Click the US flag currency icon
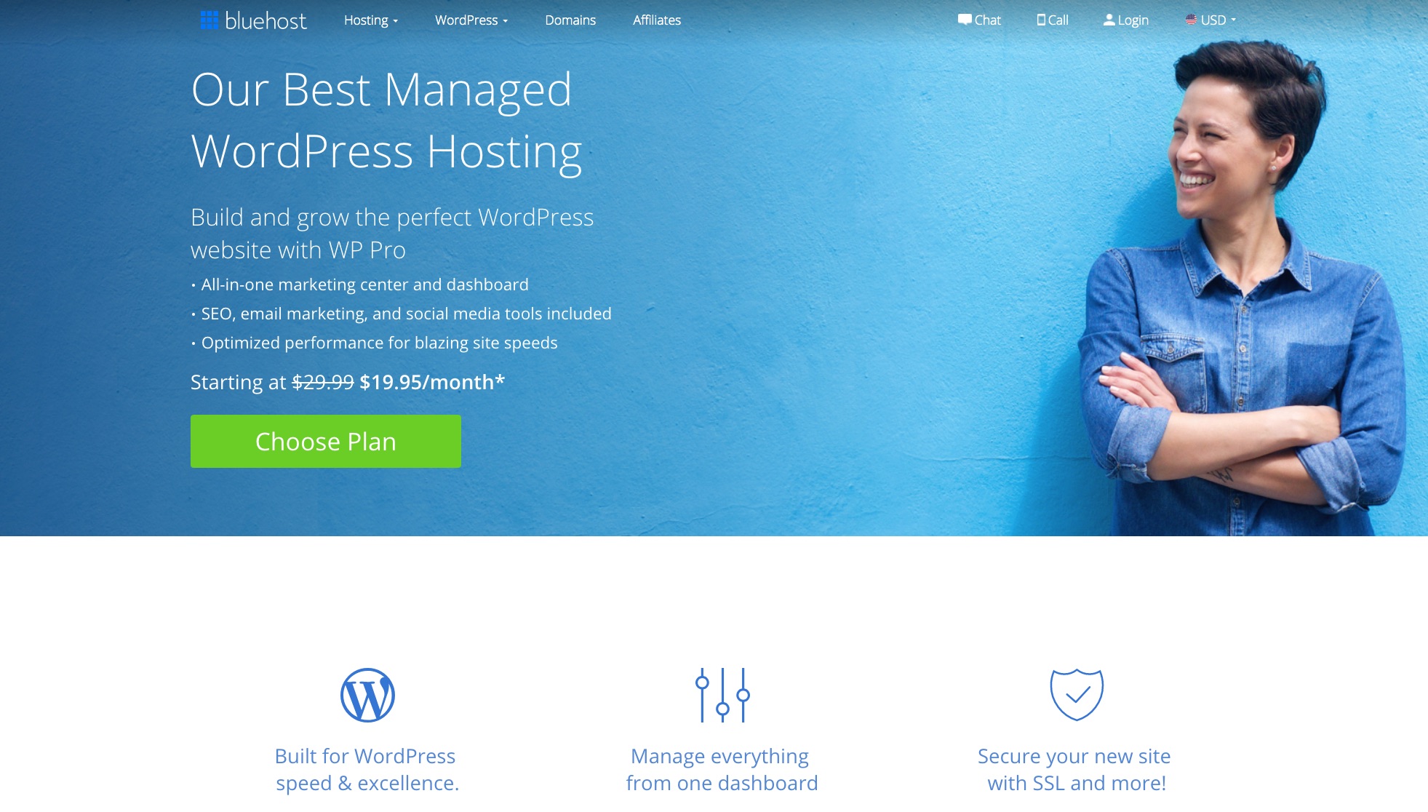 coord(1191,20)
